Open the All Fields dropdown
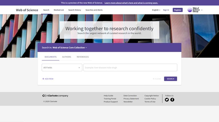Screen dimensions: 219x122 62,68
